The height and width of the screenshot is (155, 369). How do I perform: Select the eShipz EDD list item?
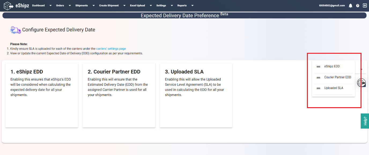pos(334,67)
